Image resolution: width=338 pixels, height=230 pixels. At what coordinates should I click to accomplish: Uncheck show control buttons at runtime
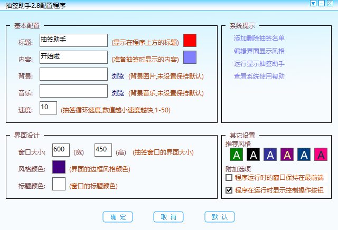coord(229,190)
